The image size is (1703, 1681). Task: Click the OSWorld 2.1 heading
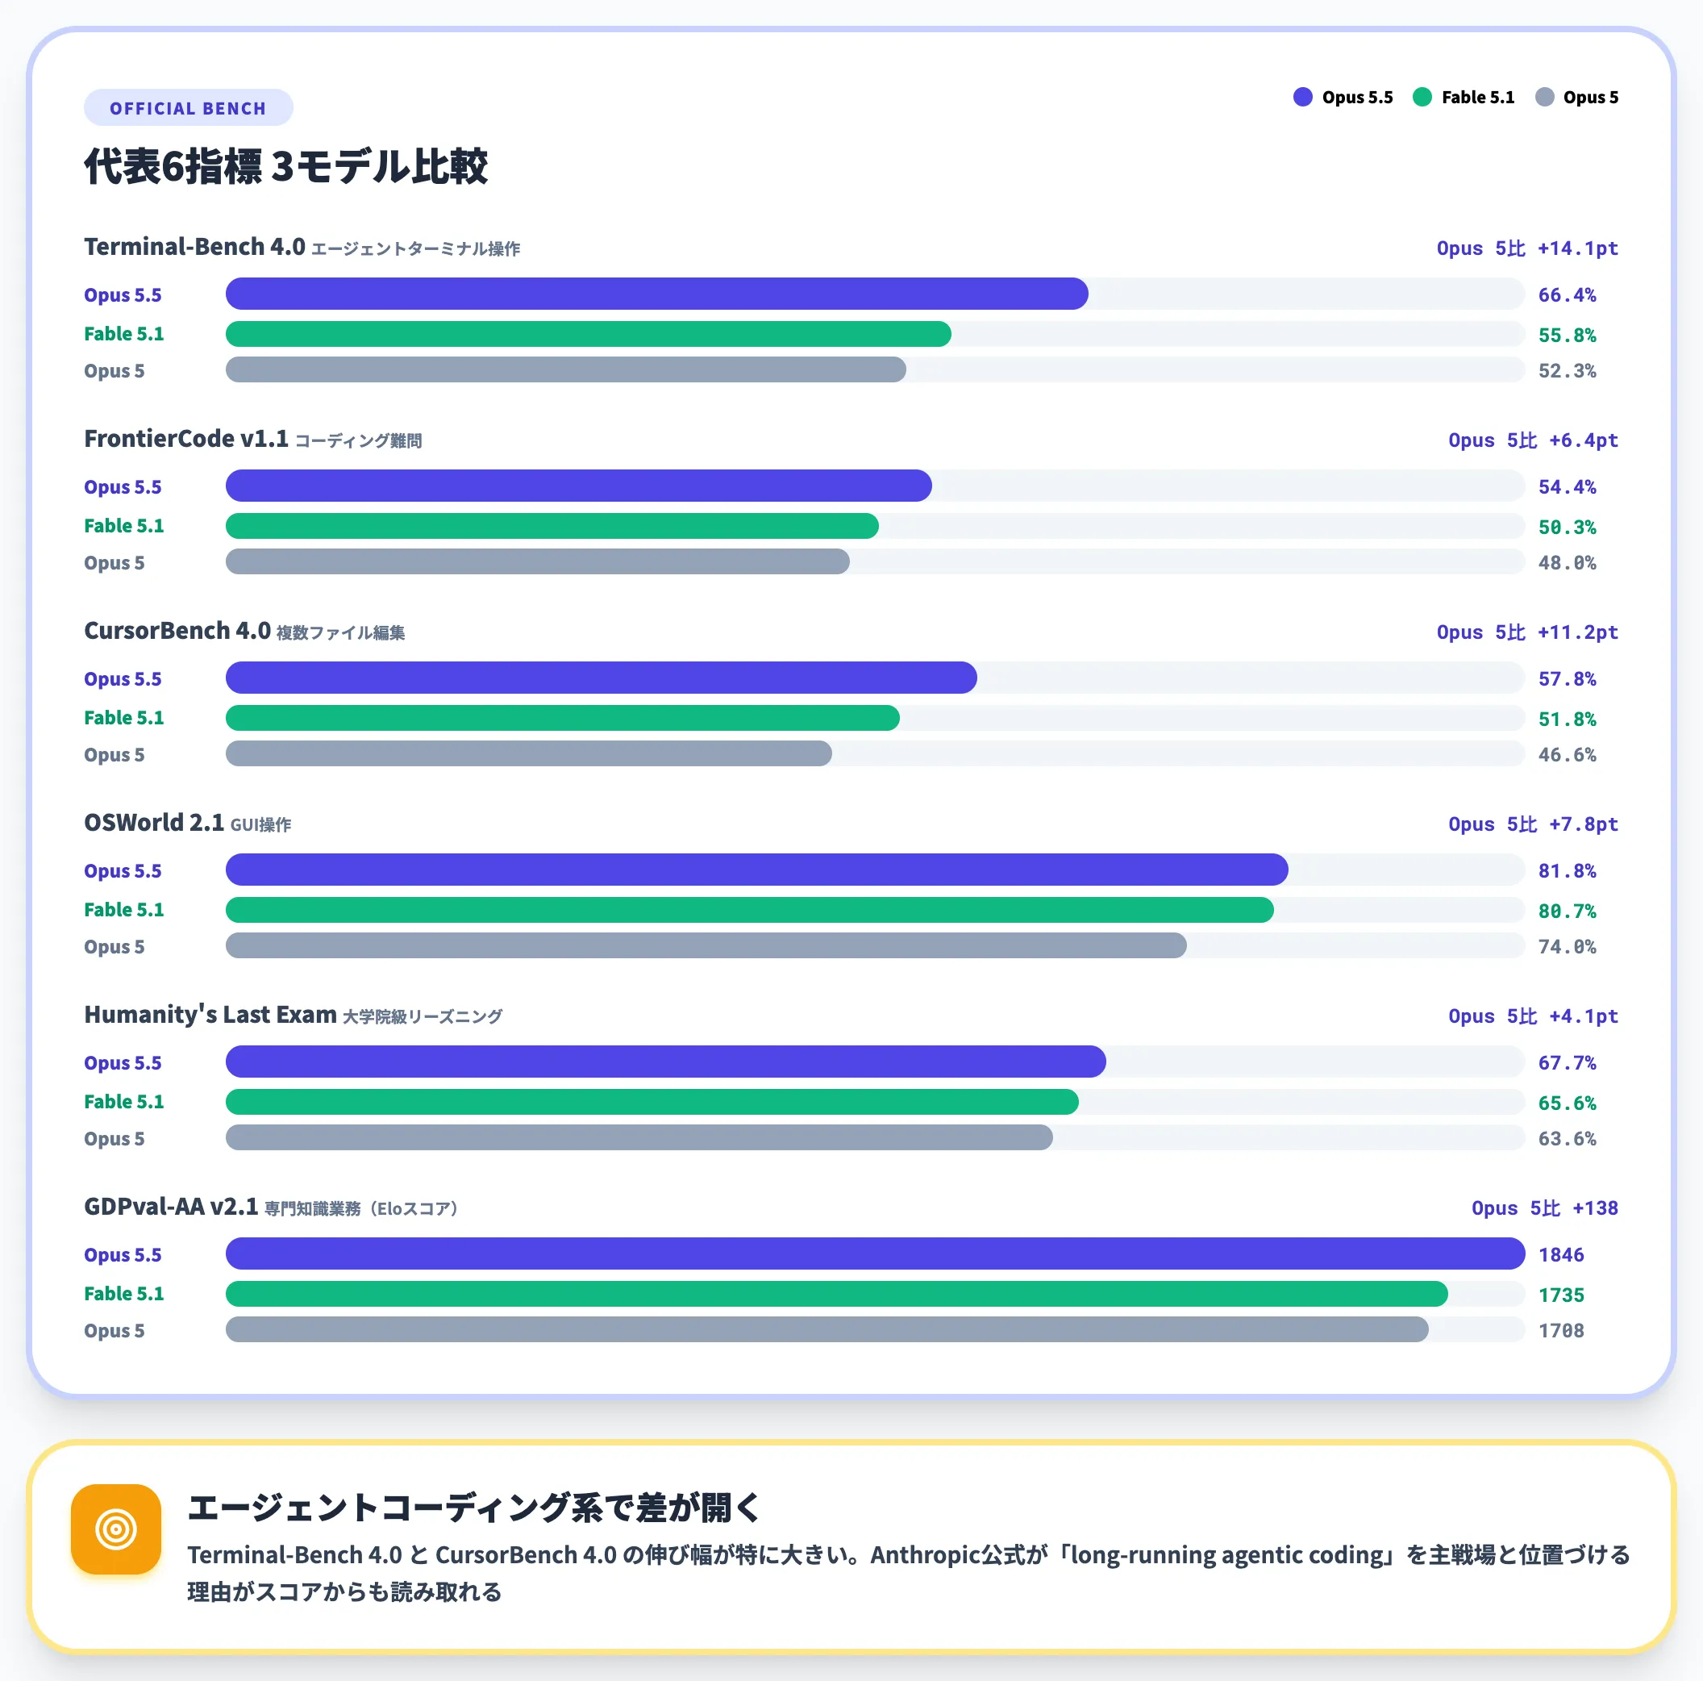pyautogui.click(x=154, y=822)
